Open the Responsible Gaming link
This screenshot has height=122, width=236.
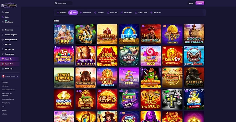[8, 99]
